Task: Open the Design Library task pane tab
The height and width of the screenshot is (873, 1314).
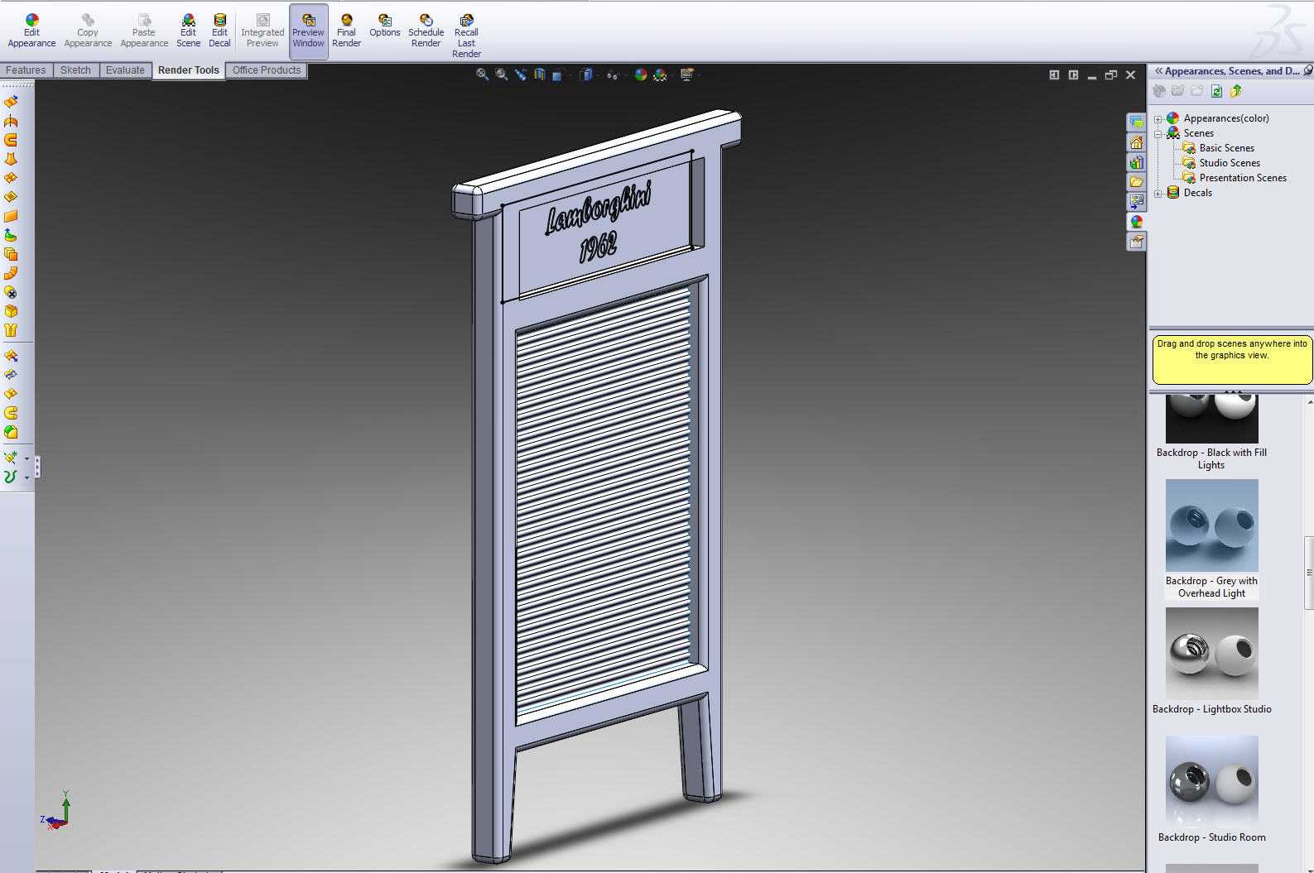Action: [x=1136, y=162]
